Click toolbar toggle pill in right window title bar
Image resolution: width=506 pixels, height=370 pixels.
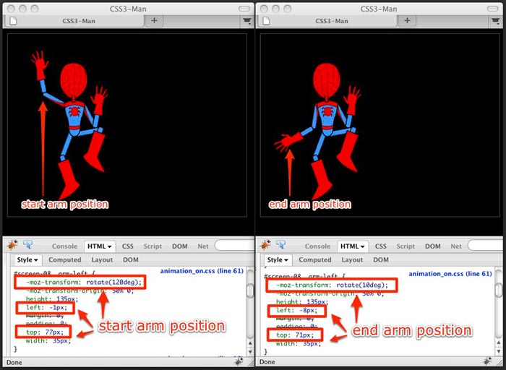point(493,9)
